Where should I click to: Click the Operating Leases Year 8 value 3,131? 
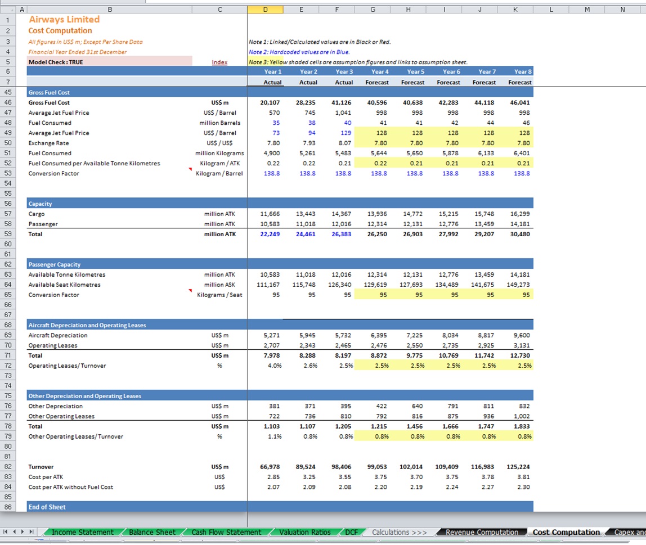click(521, 345)
